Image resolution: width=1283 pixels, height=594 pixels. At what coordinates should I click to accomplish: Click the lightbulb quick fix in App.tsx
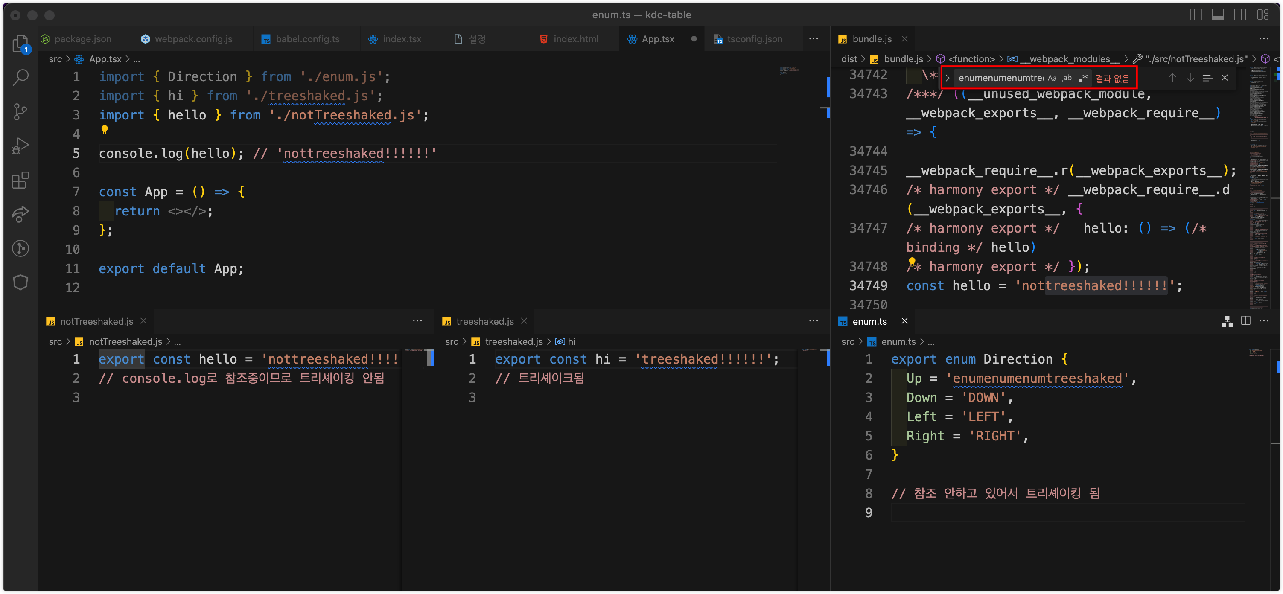click(x=104, y=130)
